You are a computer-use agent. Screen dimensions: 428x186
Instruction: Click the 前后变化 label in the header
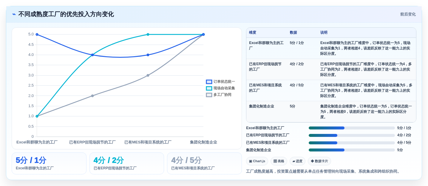[x=408, y=14]
